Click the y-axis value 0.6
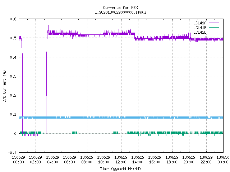 click(13, 19)
